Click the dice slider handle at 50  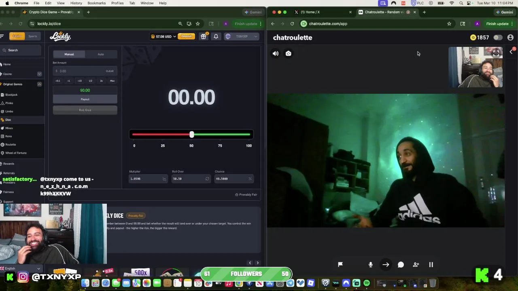click(192, 134)
